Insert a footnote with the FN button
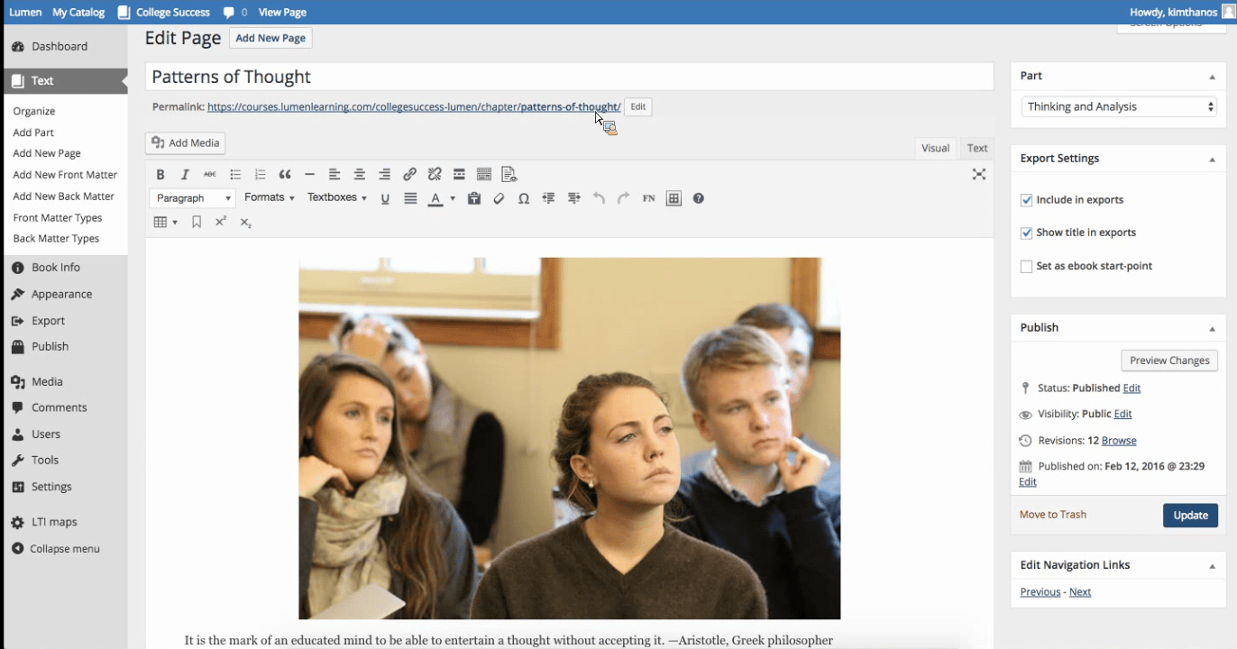 pyautogui.click(x=648, y=198)
